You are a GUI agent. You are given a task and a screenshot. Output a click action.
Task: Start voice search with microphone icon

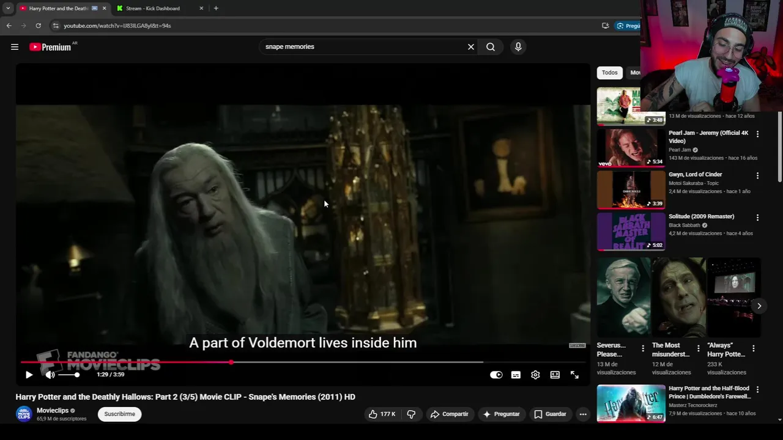pos(518,47)
